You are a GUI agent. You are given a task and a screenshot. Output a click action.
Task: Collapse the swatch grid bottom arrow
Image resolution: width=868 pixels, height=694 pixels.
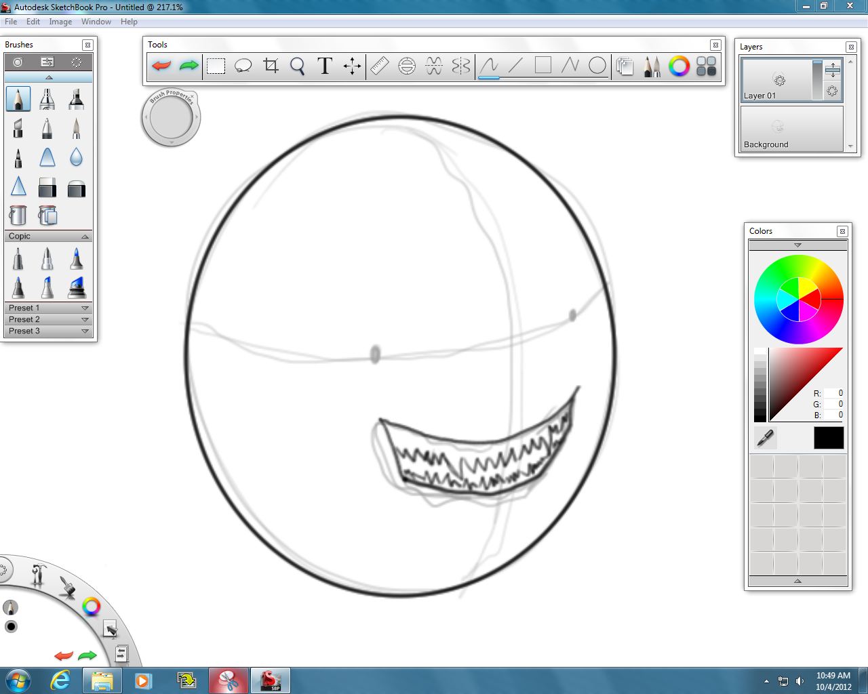(x=797, y=581)
